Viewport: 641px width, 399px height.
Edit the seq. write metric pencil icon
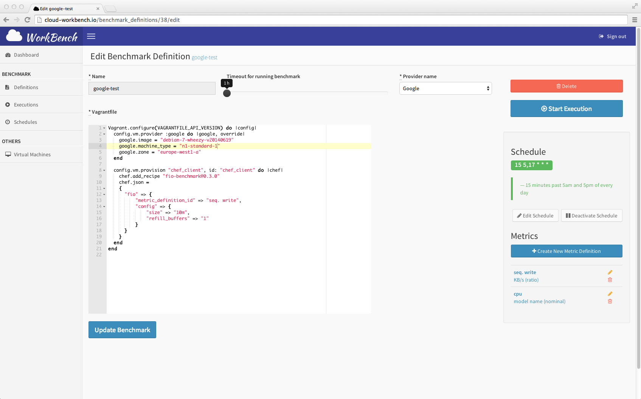(x=610, y=272)
